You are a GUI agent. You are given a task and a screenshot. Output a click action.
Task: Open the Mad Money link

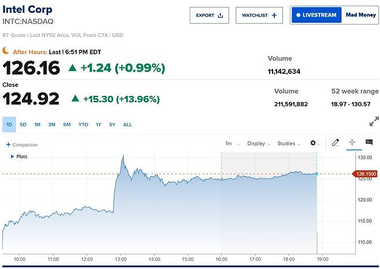click(360, 15)
